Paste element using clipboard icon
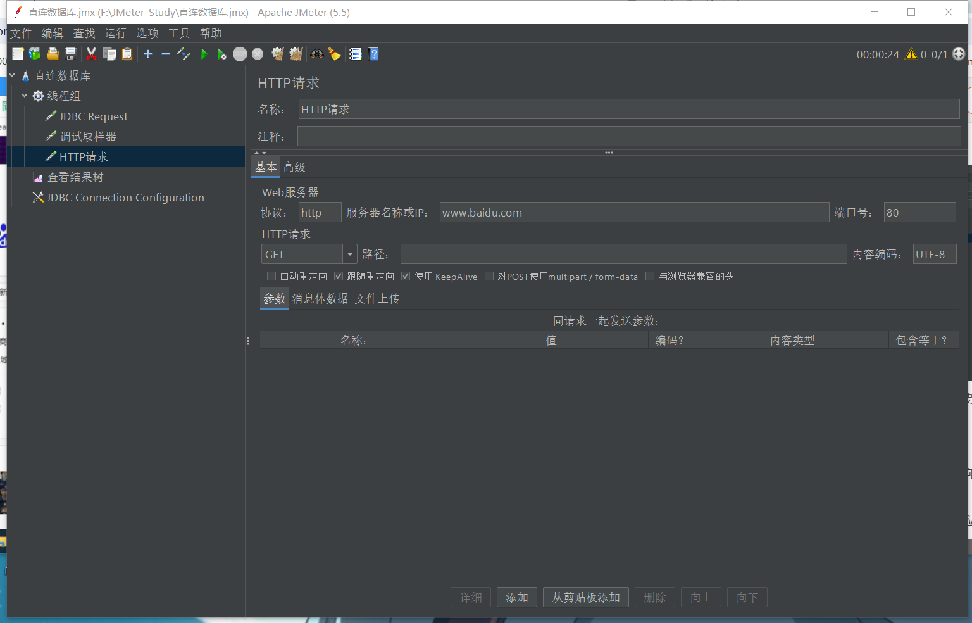This screenshot has width=972, height=623. pyautogui.click(x=127, y=54)
